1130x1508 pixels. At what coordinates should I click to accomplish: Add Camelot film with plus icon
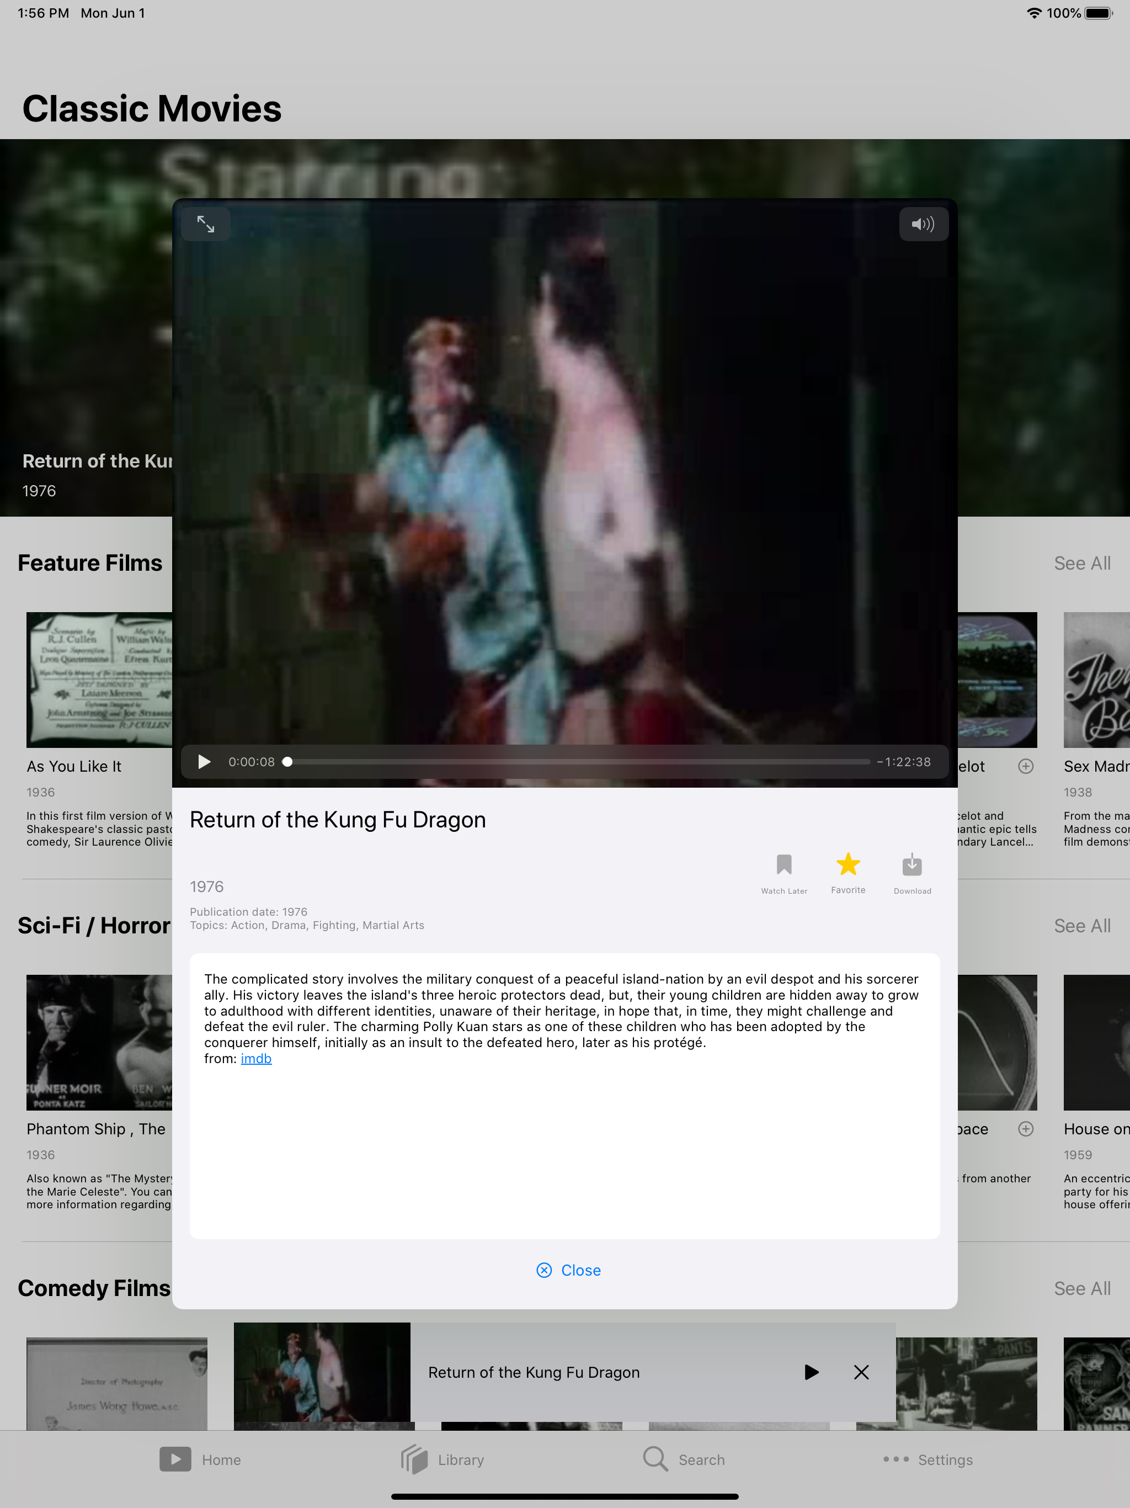[1025, 766]
